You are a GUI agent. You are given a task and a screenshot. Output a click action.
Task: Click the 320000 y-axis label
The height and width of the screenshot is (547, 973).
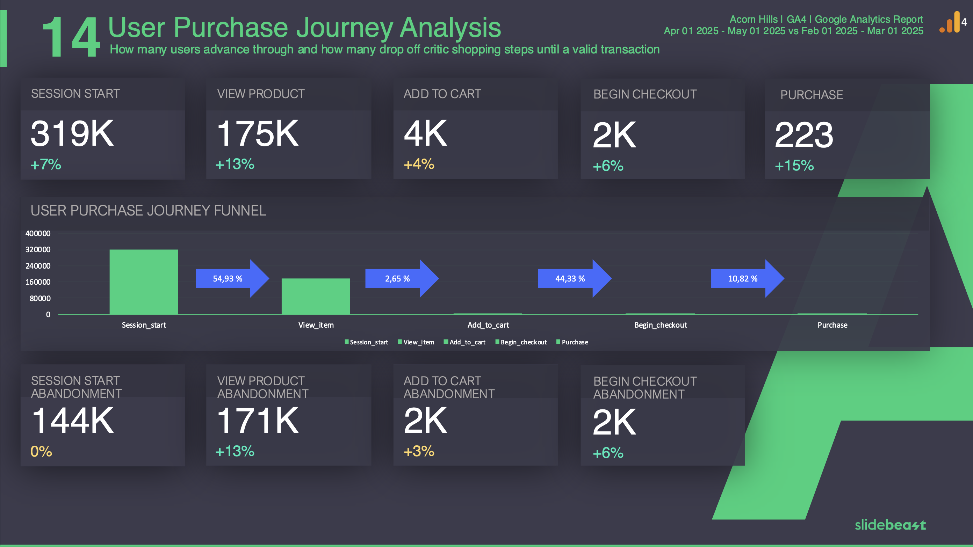pyautogui.click(x=38, y=249)
